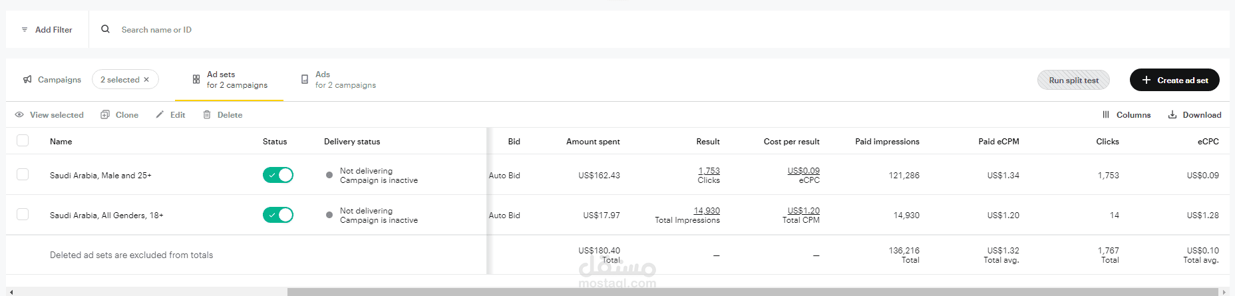Click the View selected eye icon

point(19,115)
